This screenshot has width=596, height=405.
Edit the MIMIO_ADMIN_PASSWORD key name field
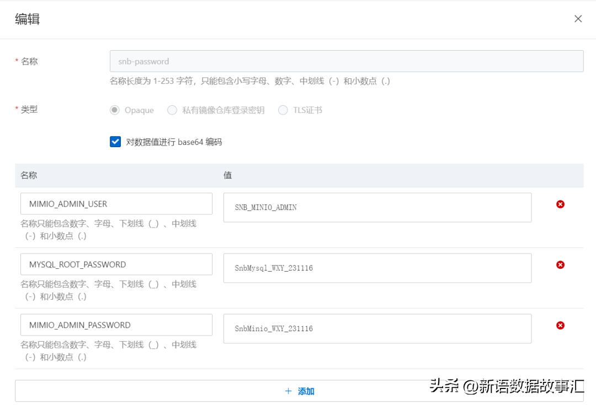pos(116,325)
